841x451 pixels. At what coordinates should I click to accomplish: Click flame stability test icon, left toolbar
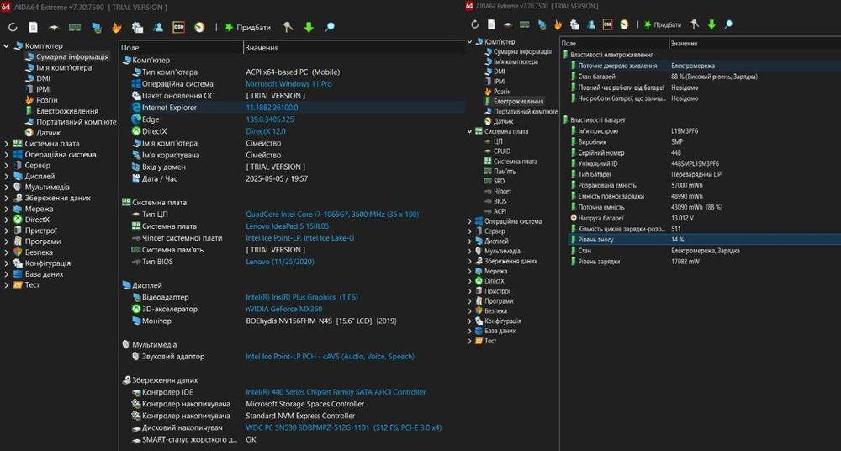pyautogui.click(x=116, y=28)
